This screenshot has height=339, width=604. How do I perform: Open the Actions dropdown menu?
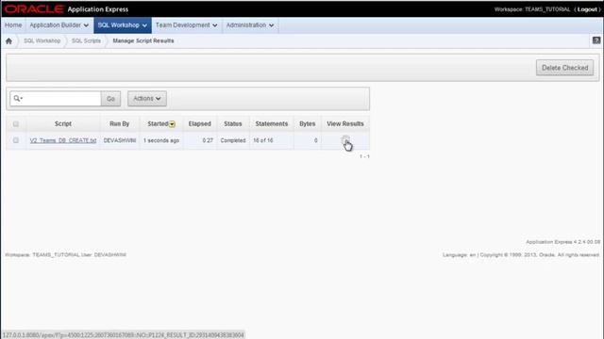[x=147, y=99]
